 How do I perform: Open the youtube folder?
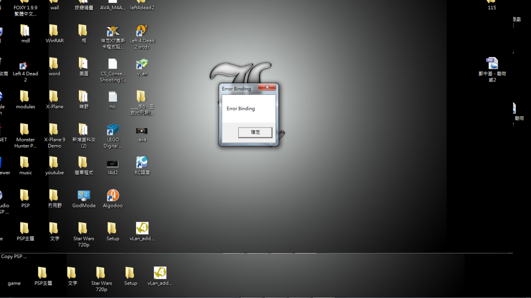click(x=55, y=163)
